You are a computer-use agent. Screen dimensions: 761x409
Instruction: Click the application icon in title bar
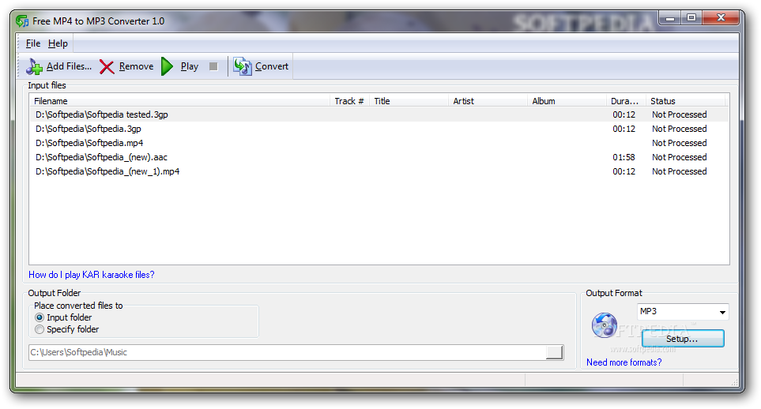[22, 21]
